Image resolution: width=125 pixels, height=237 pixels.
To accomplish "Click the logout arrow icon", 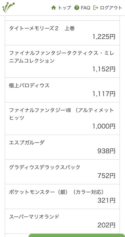I will [96, 8].
